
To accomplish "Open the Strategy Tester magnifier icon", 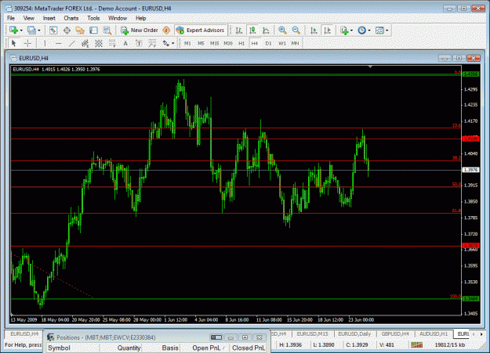I will tap(107, 31).
